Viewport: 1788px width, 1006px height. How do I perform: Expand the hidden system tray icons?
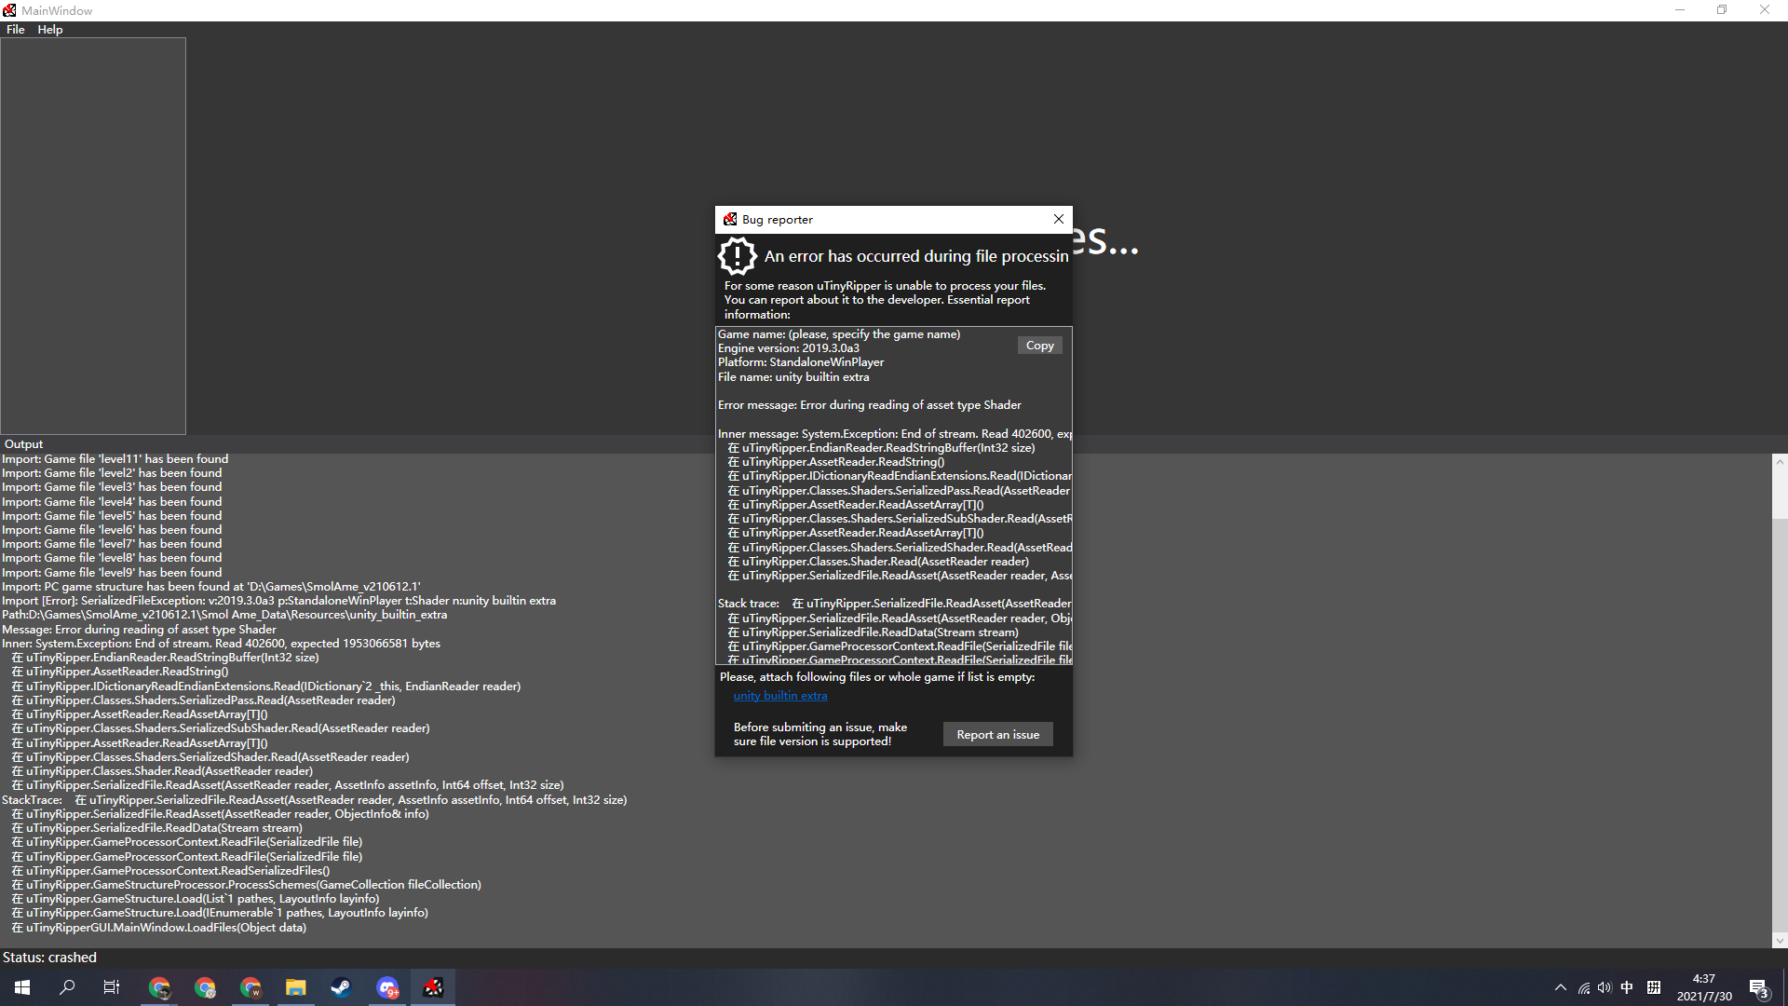click(1560, 987)
